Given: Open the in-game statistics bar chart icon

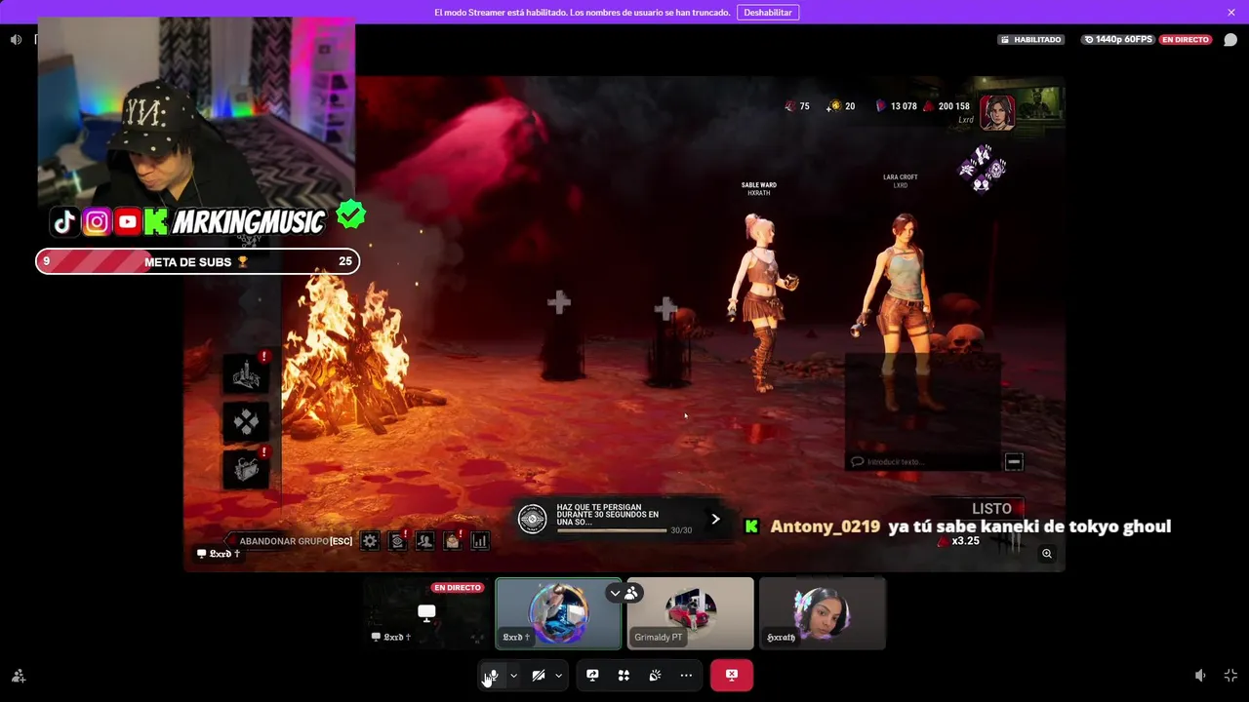Looking at the screenshot, I should pyautogui.click(x=480, y=540).
